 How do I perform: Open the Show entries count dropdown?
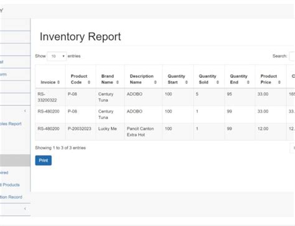(x=57, y=56)
